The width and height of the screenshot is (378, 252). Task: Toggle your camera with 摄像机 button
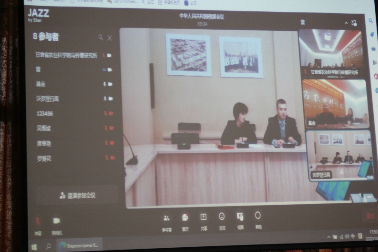click(56, 221)
